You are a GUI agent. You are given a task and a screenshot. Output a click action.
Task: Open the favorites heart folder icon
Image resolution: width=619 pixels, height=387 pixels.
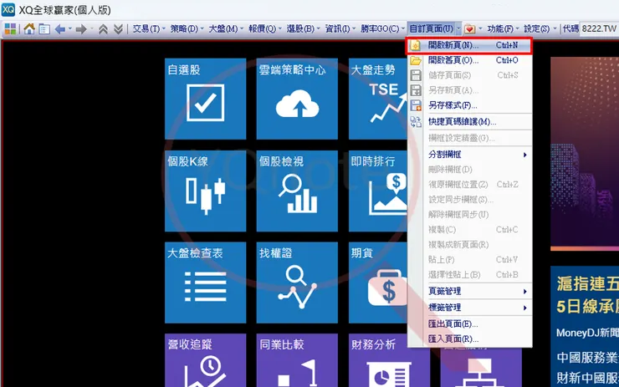coord(470,29)
